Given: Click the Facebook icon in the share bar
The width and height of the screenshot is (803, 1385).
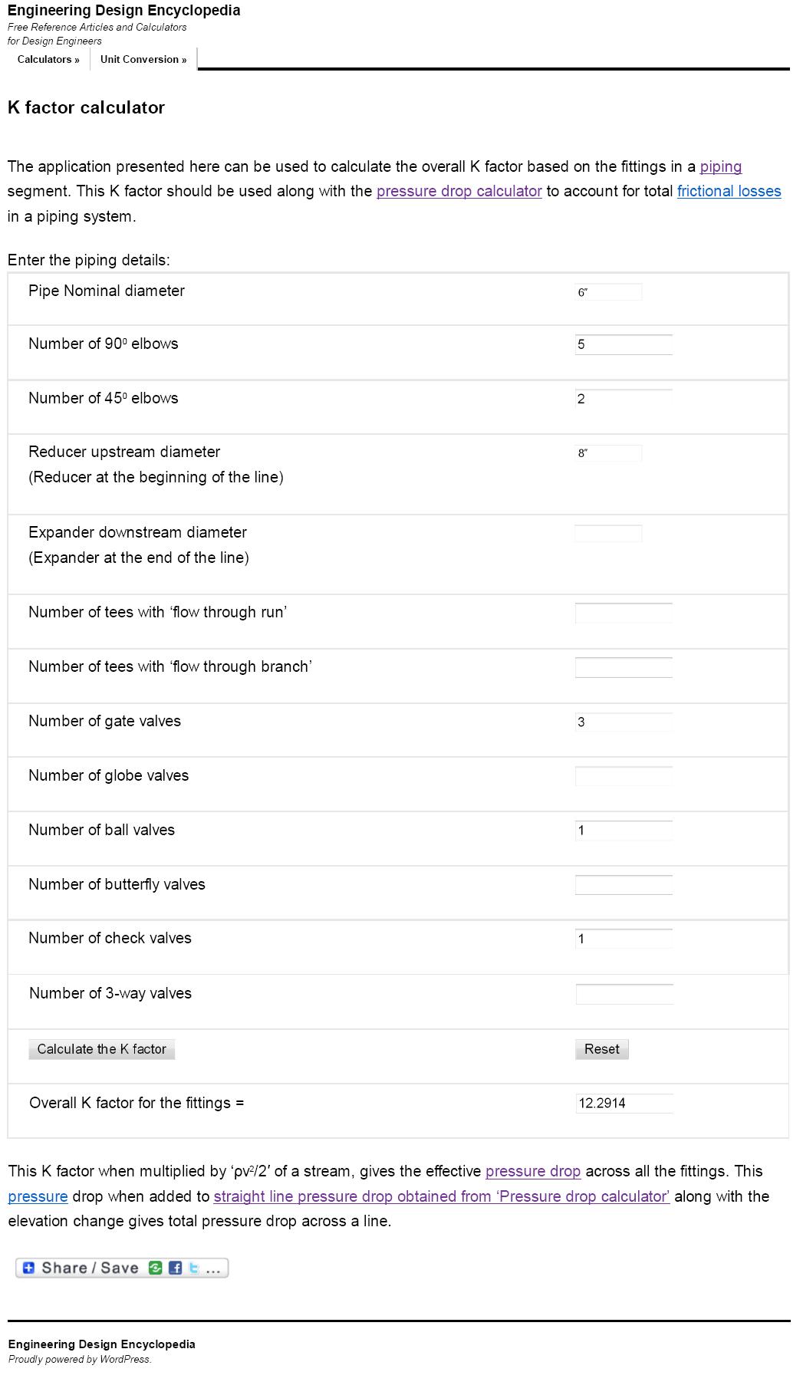Looking at the screenshot, I should [175, 1268].
